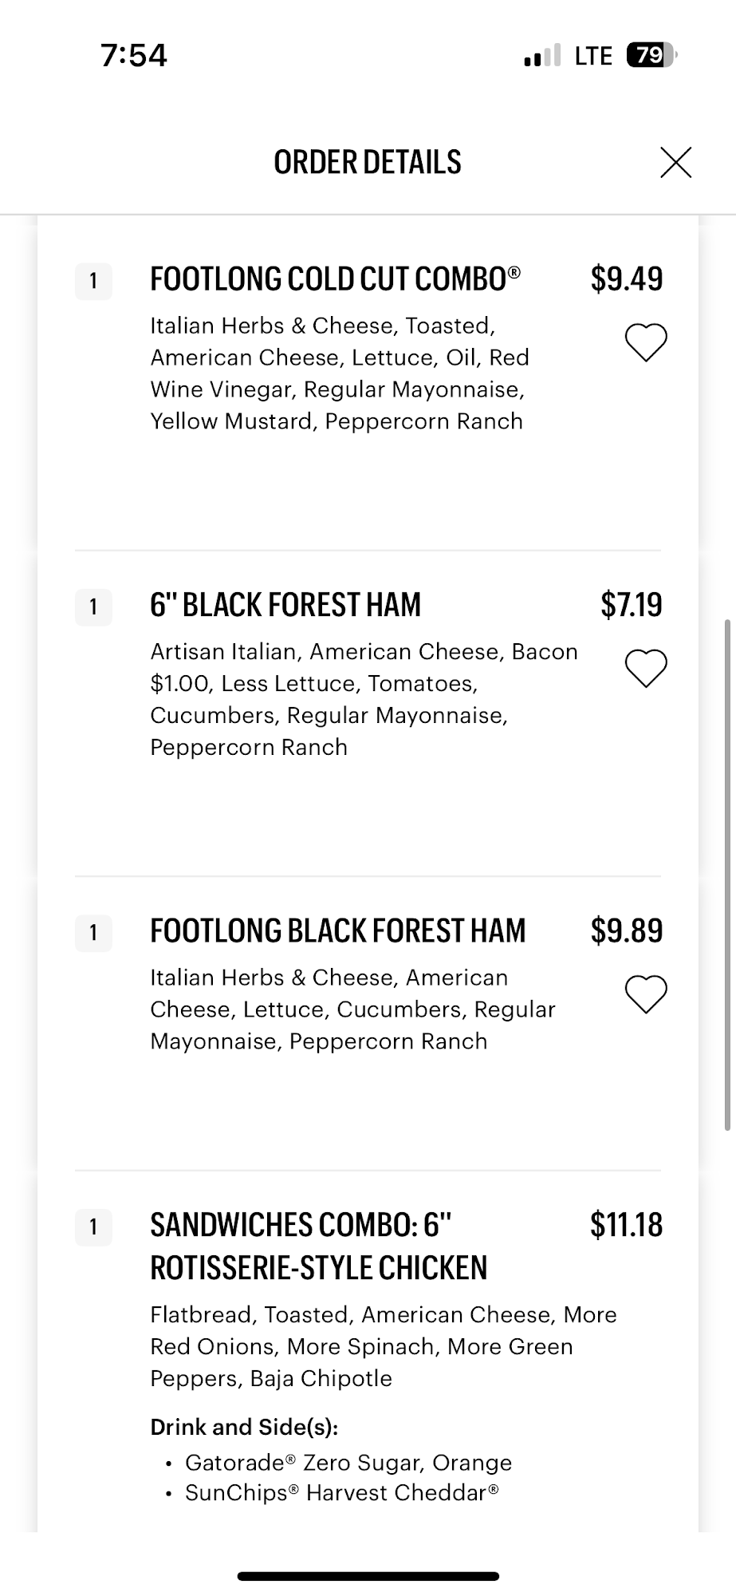Close the Order Details sheet
Screen dimensions: 736x1596
tap(675, 162)
